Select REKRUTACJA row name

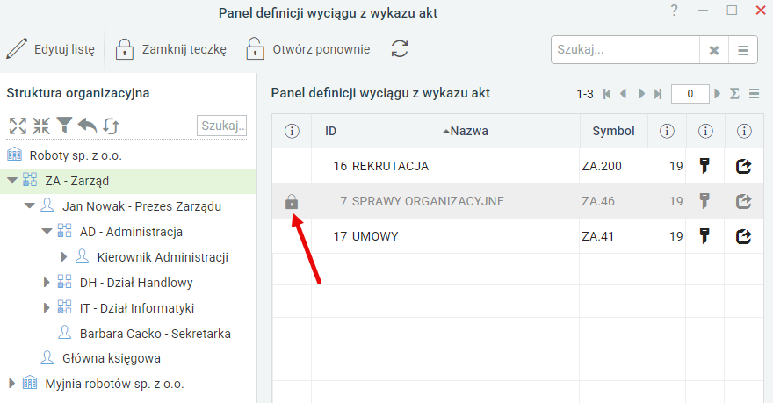coord(390,166)
